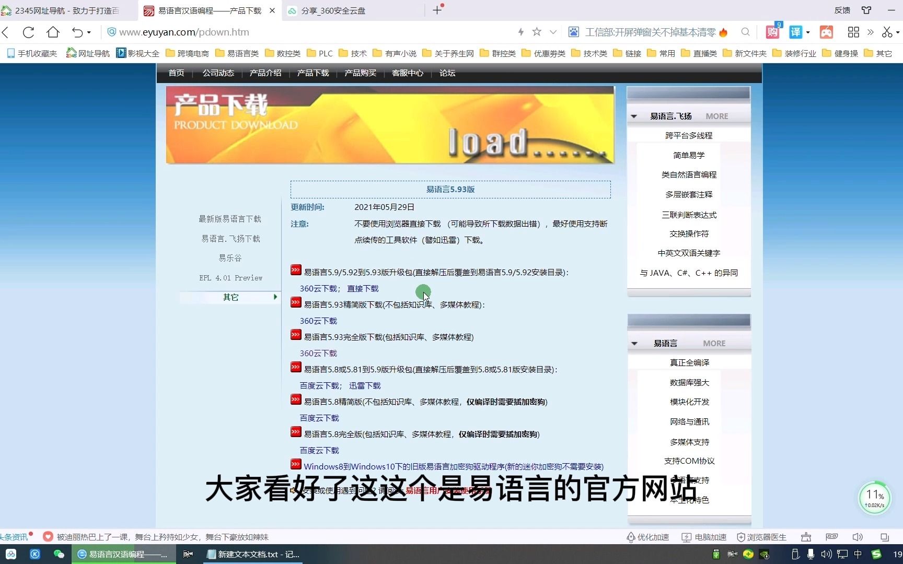
Task: Open 真正全编译 feature link
Action: 689,362
